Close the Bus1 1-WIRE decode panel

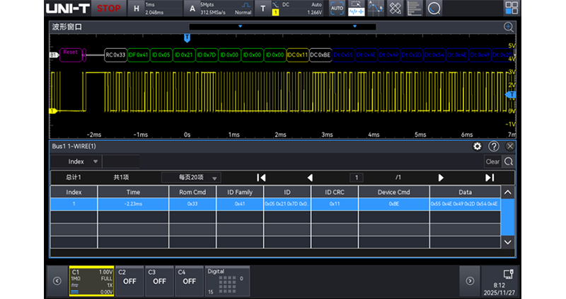pyautogui.click(x=509, y=147)
